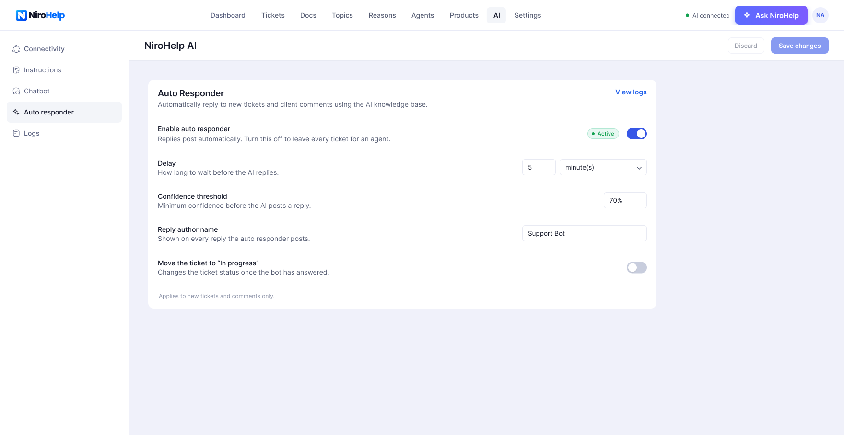This screenshot has height=435, width=844.
Task: Click the sparkle icon in Ask NiroHelp
Action: coord(747,15)
